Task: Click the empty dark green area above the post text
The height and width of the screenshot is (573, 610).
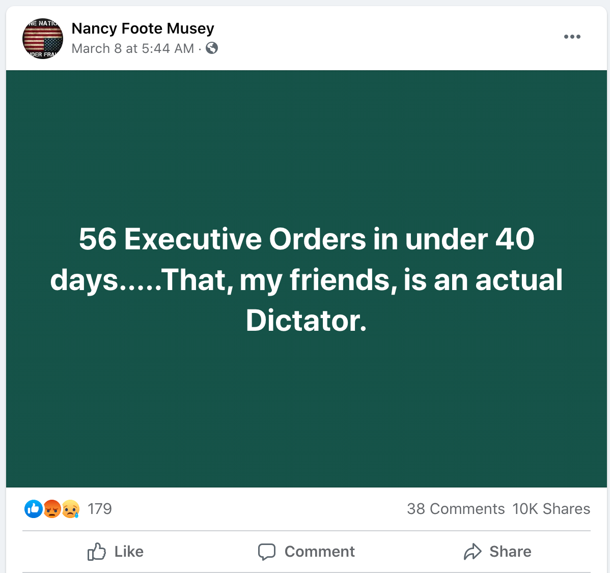Action: (x=306, y=142)
